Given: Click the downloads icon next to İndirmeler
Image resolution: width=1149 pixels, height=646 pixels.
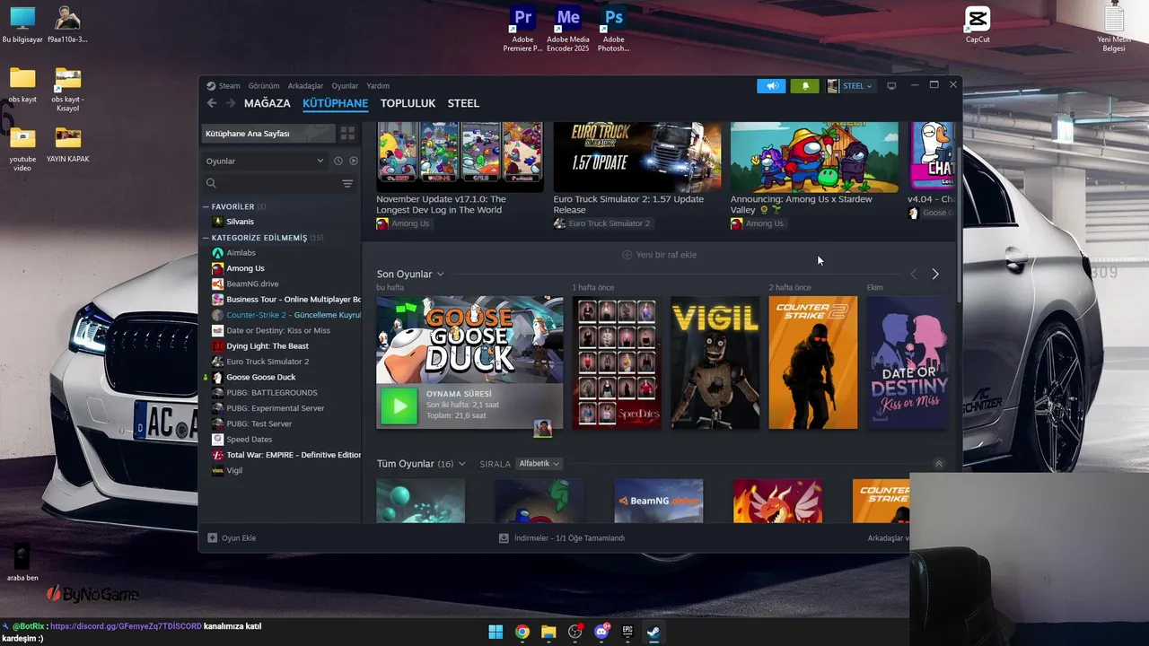Looking at the screenshot, I should [504, 538].
